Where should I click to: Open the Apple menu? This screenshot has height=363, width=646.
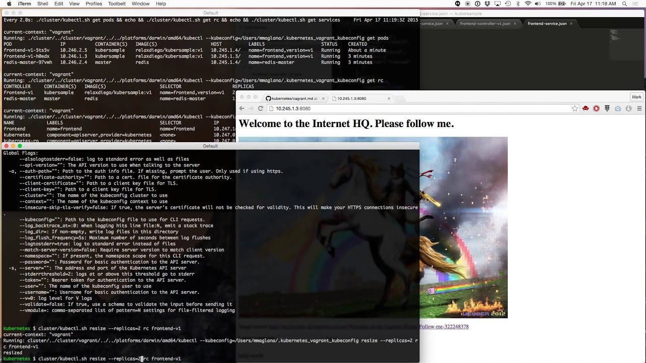9,4
